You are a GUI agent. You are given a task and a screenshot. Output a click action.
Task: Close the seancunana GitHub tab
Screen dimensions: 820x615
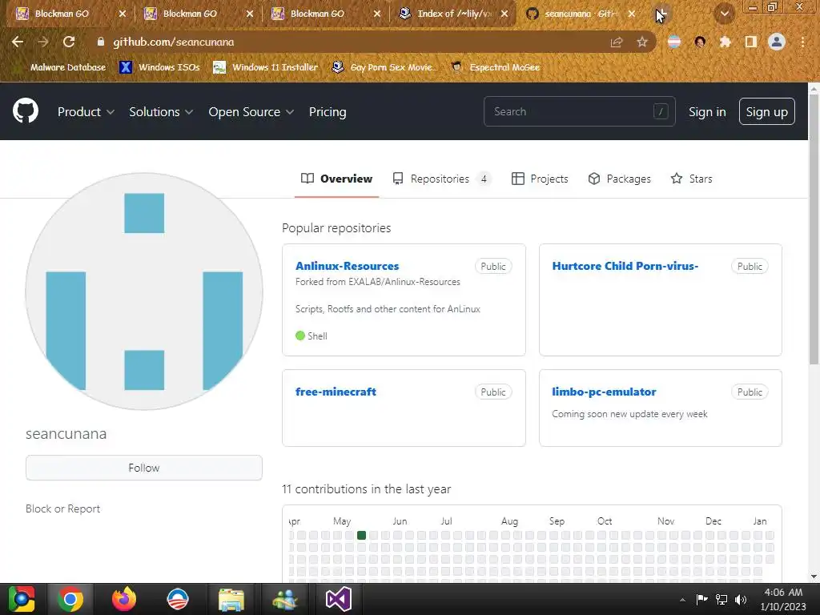pos(631,14)
